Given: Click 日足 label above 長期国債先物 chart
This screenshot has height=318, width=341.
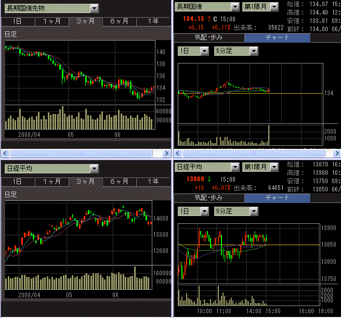Looking at the screenshot, I should (x=10, y=34).
